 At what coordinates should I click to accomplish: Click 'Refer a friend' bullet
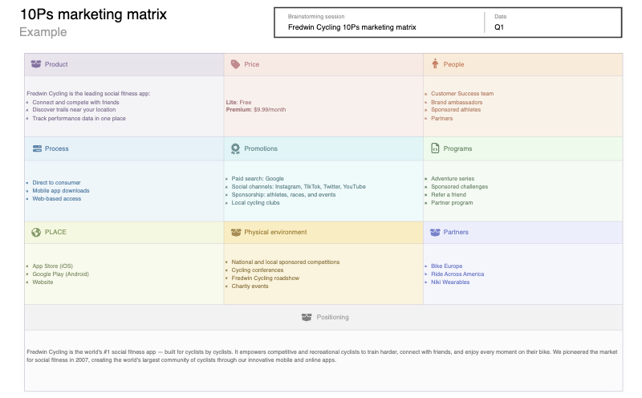[449, 195]
